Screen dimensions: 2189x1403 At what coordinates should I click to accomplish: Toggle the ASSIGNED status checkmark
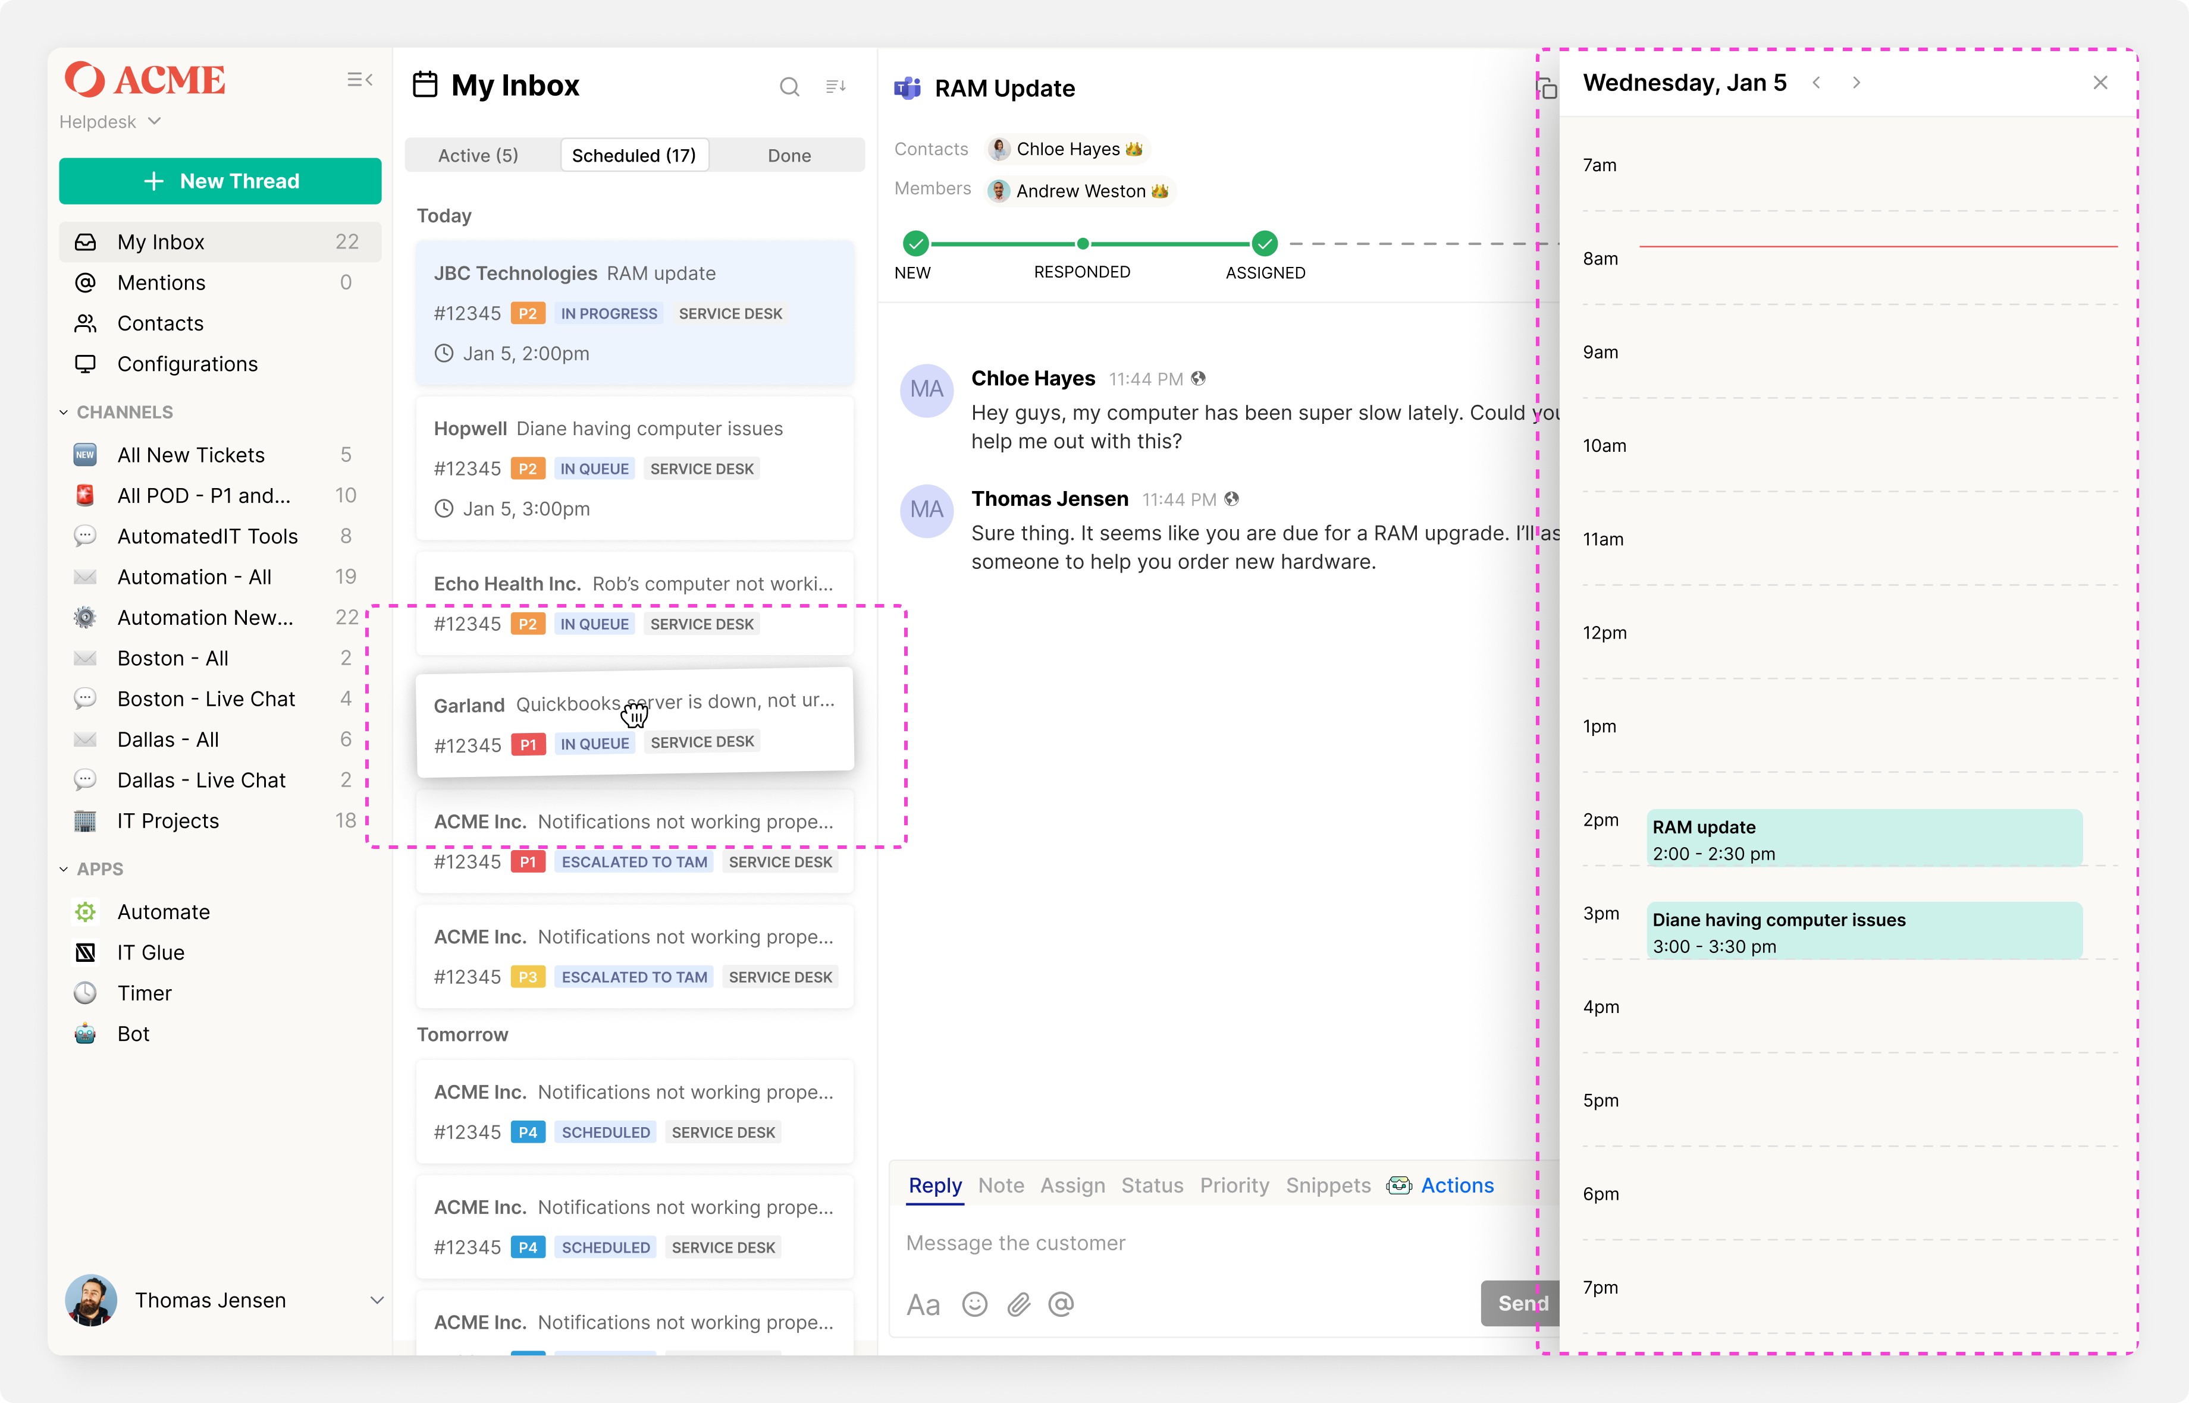pyautogui.click(x=1264, y=243)
